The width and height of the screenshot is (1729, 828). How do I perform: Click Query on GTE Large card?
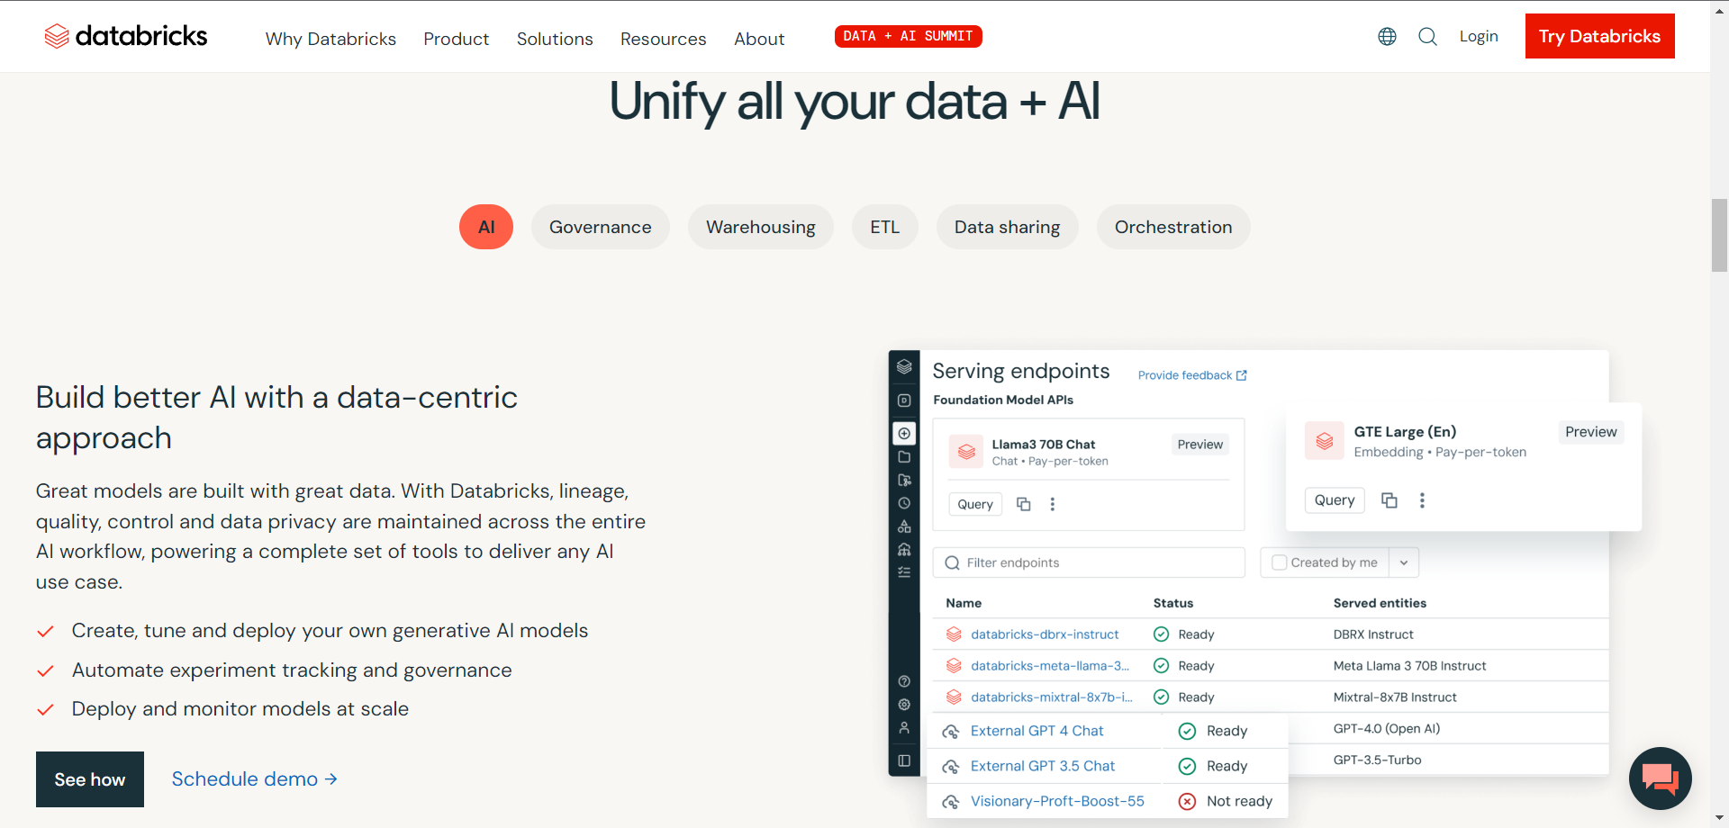[1335, 500]
